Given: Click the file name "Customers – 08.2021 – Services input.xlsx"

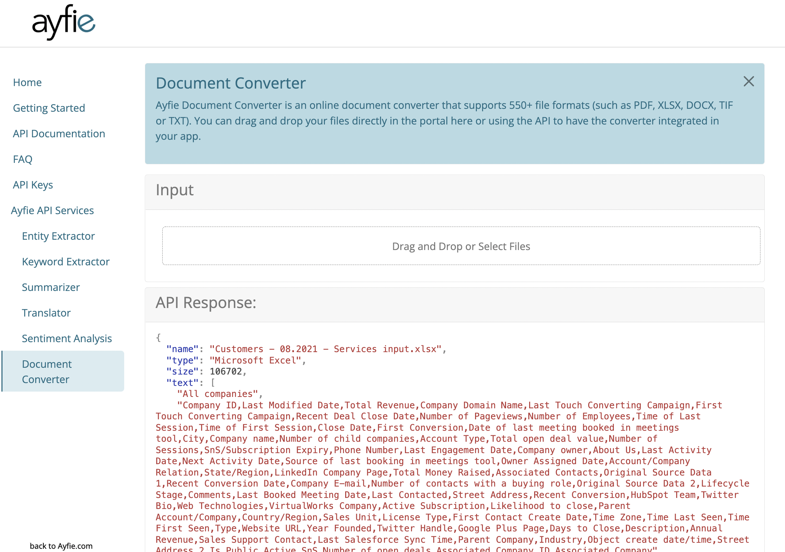Looking at the screenshot, I should (326, 349).
